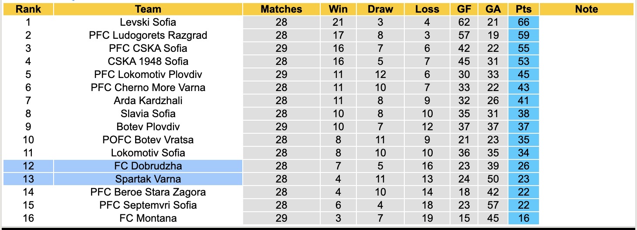Click the GF column header

464,9
